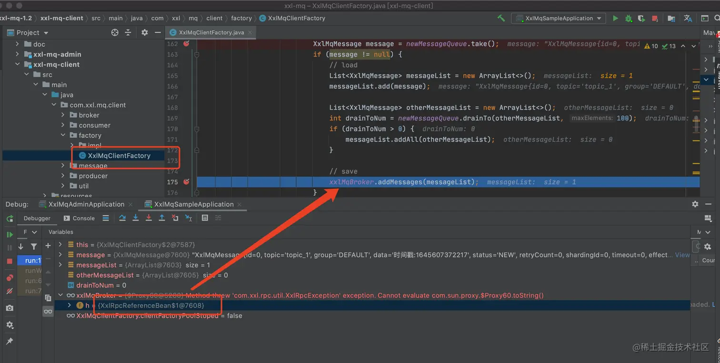Expand broker package in tree
Image resolution: width=720 pixels, height=363 pixels.
click(x=63, y=115)
